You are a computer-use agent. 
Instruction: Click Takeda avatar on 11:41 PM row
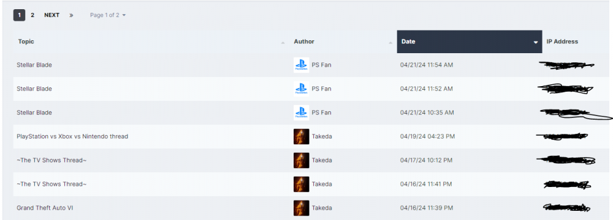coord(302,184)
